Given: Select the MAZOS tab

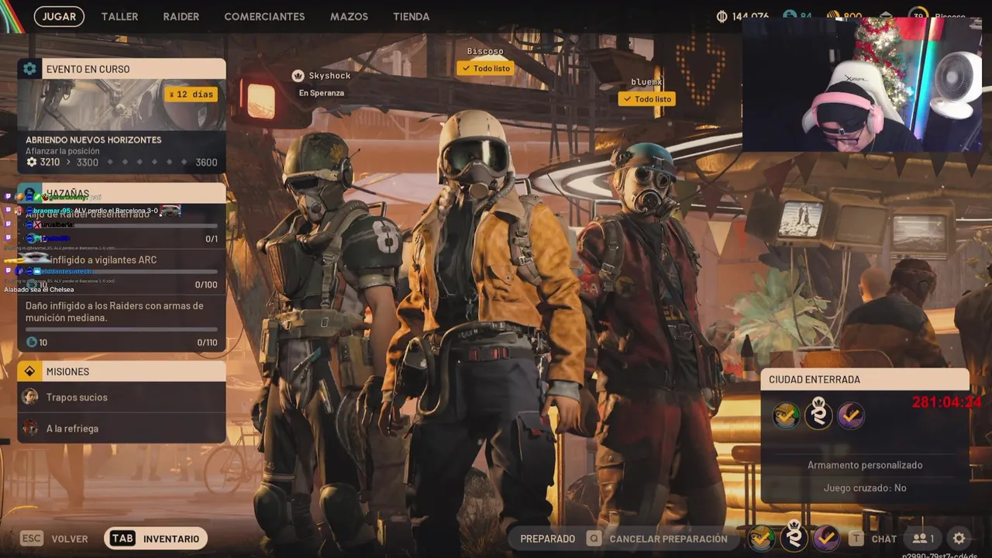Looking at the screenshot, I should click(x=349, y=16).
